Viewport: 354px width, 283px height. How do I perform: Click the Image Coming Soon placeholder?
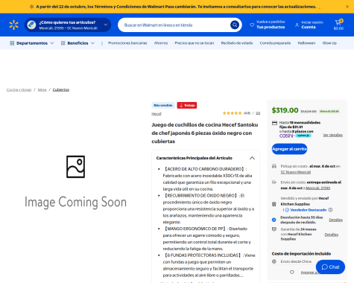(75, 182)
